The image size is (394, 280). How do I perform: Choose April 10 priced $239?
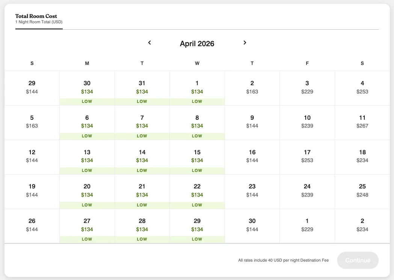click(x=307, y=123)
